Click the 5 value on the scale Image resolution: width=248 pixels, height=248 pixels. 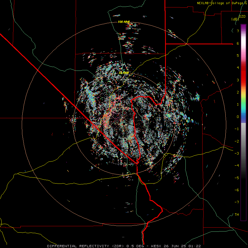[238, 55]
